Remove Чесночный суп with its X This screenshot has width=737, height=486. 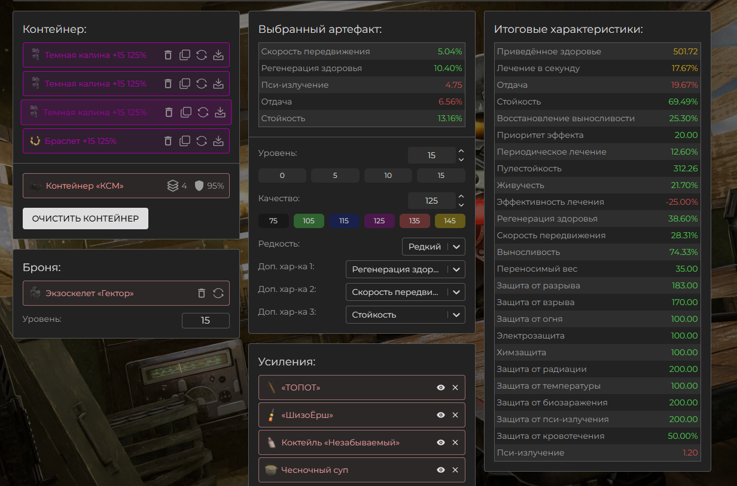(x=455, y=470)
